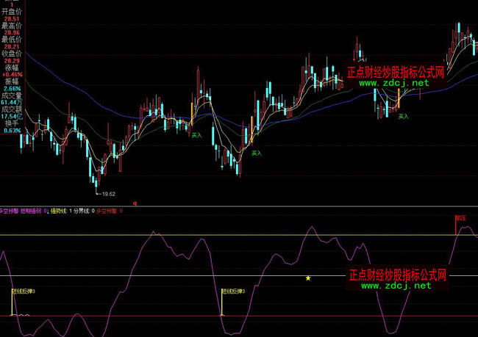Select the 强势线 indicator label
Screen dimensions: 478x337
60,211
